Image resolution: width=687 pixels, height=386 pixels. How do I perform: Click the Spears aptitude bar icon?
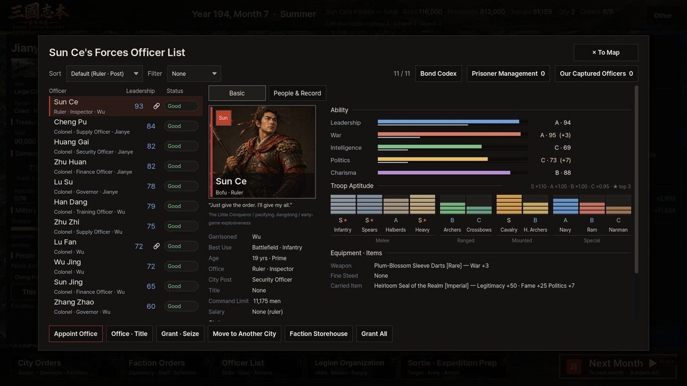369,204
